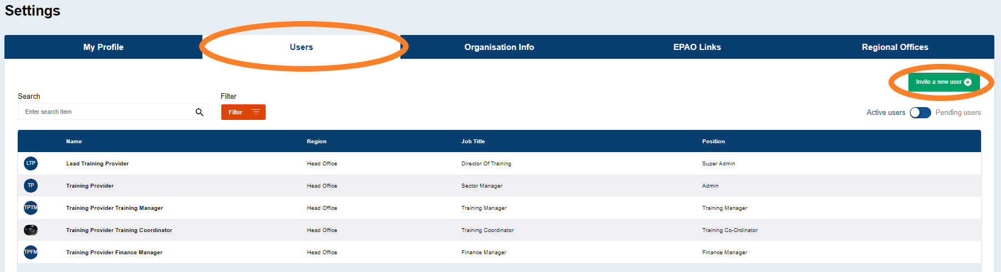Click the Training Coordinator job title cell
The height and width of the screenshot is (272, 1001).
click(487, 230)
